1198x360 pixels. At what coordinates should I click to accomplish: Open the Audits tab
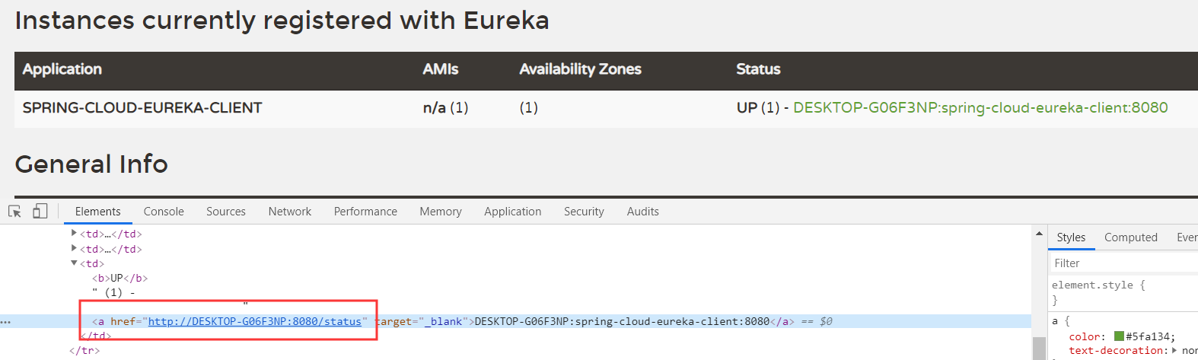643,212
